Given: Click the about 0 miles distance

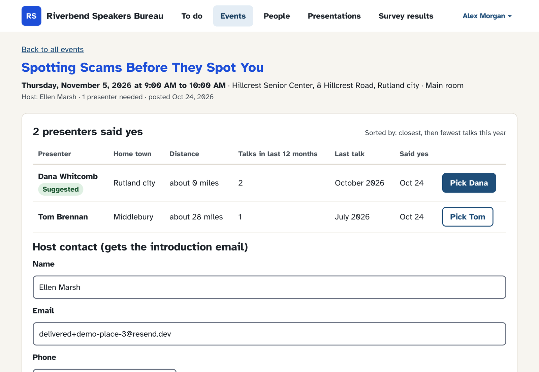Looking at the screenshot, I should click(x=194, y=183).
